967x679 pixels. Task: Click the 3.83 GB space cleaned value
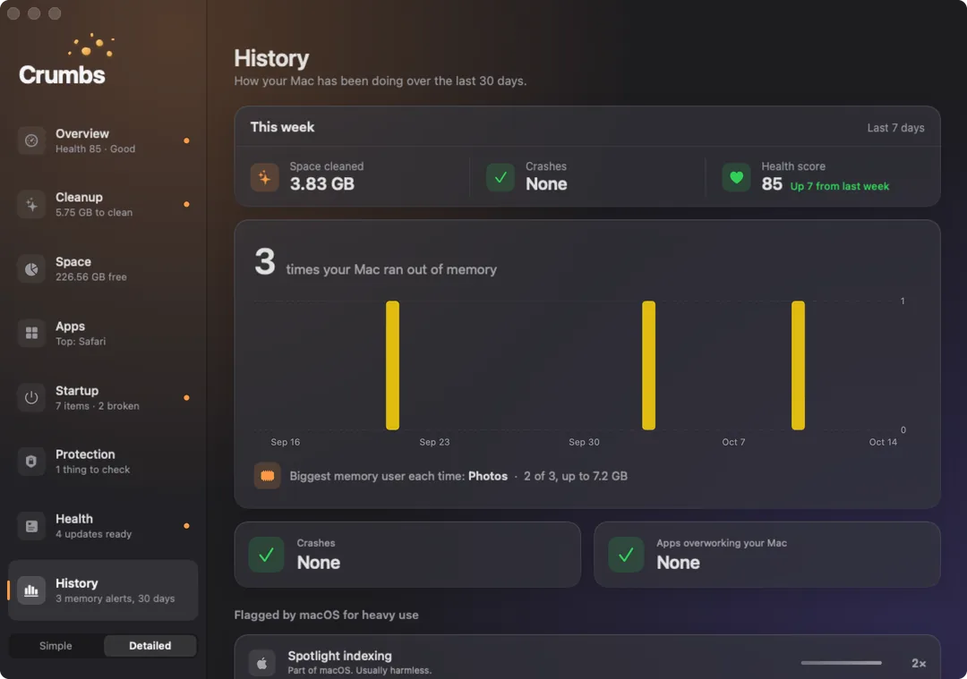[322, 183]
